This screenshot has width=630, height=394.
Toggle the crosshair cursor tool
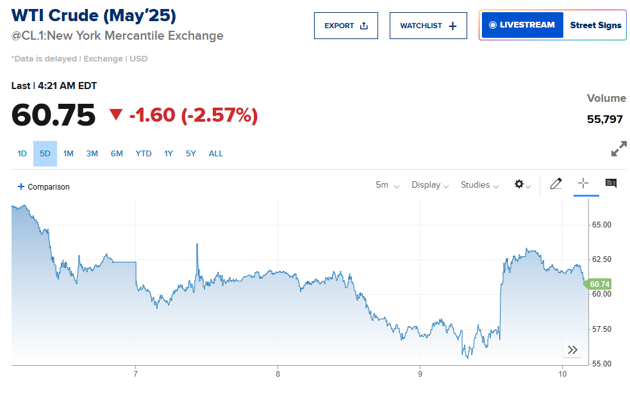click(583, 184)
